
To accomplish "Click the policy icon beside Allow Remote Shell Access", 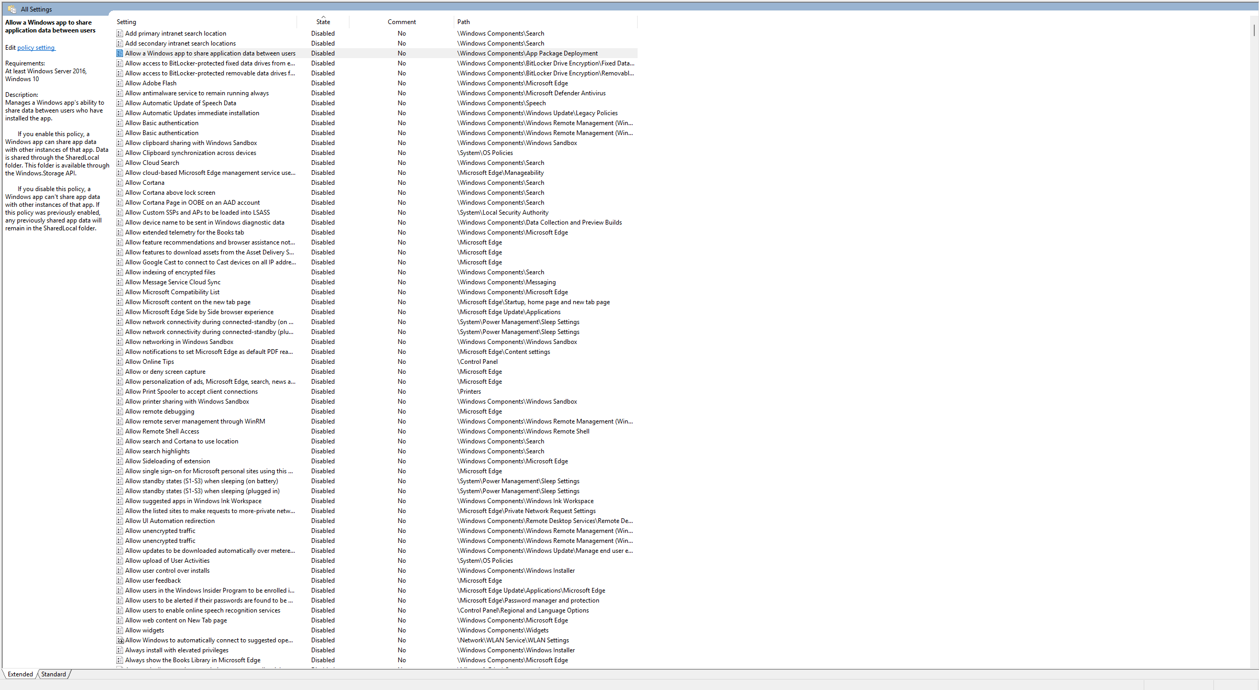I will point(120,431).
